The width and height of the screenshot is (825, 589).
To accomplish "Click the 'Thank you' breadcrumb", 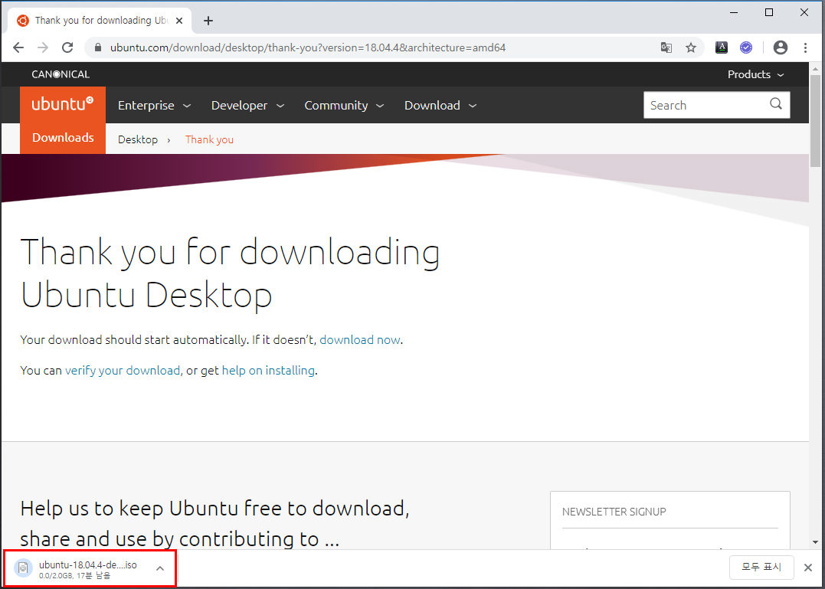I will tap(209, 139).
